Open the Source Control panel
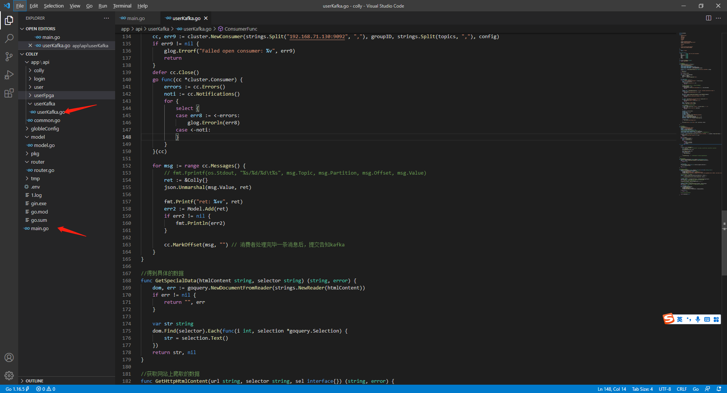 (9, 56)
